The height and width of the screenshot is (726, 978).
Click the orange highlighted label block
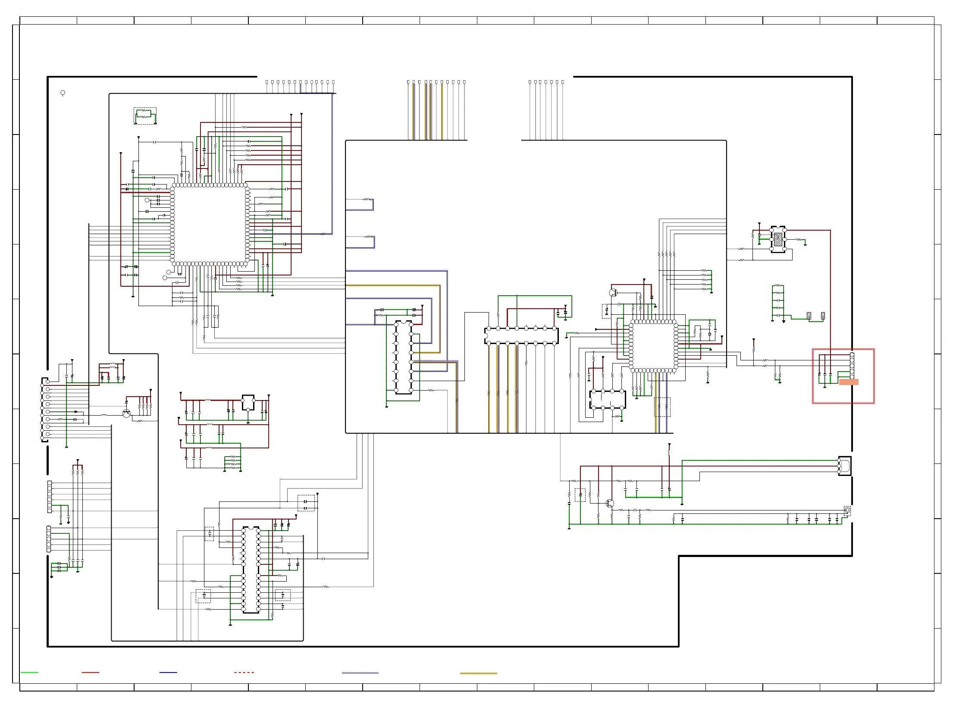pos(848,382)
